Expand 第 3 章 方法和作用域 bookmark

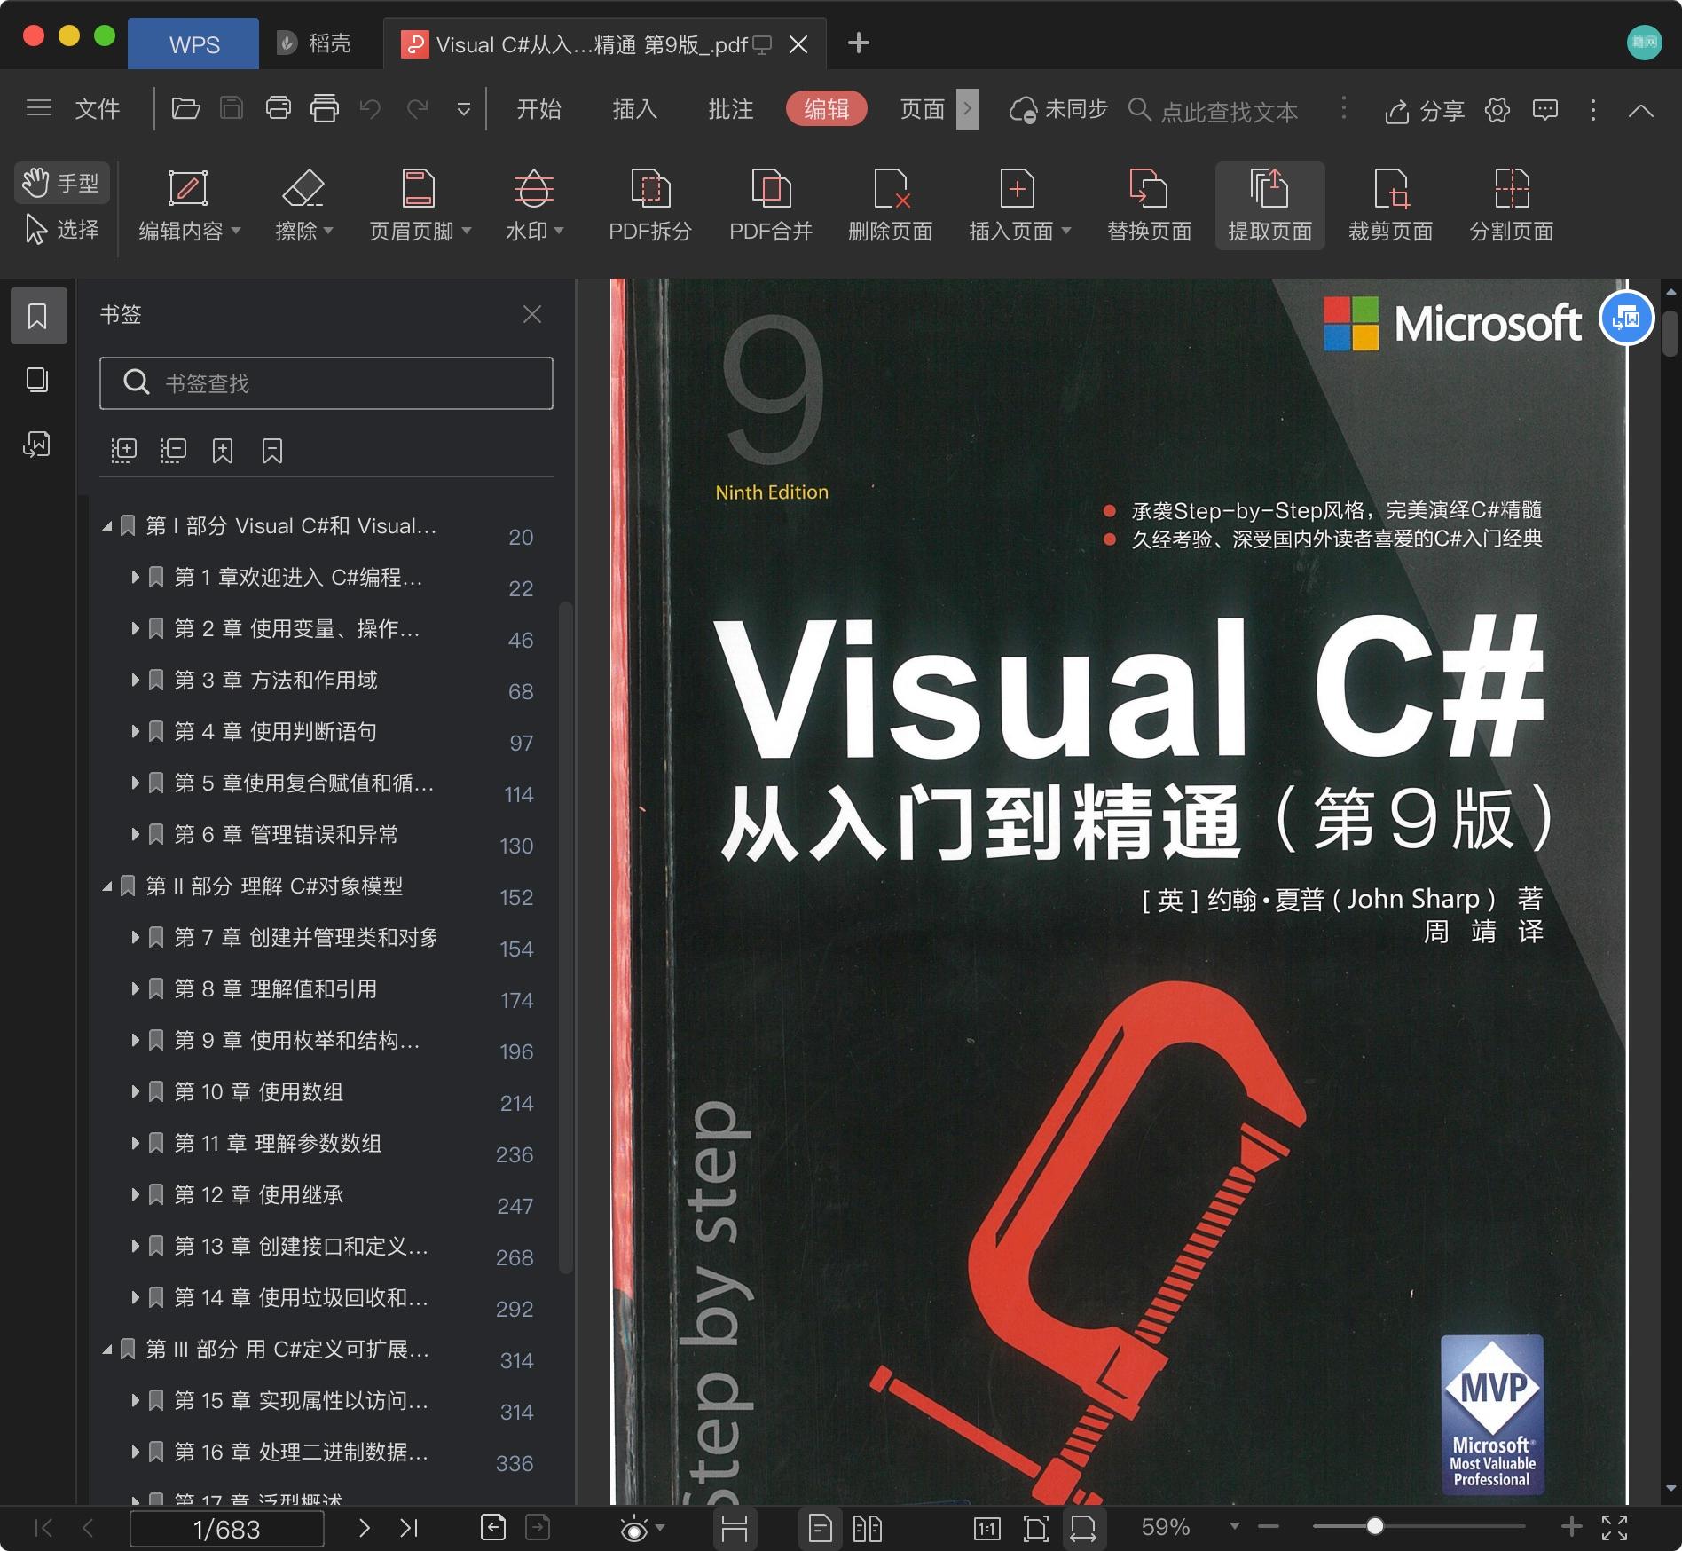click(135, 681)
